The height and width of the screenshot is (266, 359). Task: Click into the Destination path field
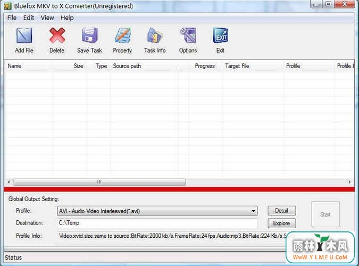(157, 223)
